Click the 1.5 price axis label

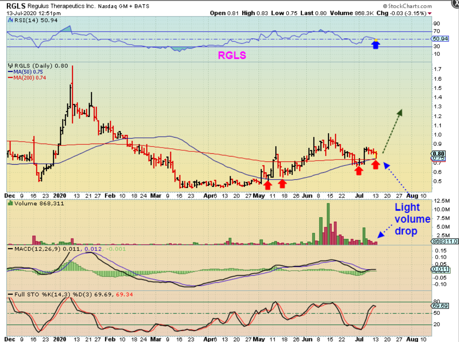(438, 88)
